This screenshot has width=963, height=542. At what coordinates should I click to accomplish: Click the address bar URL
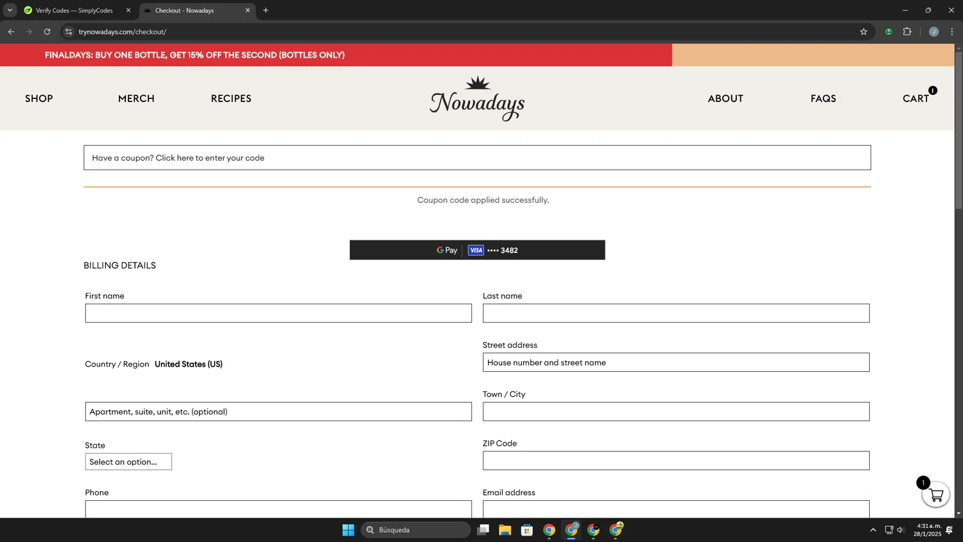coord(122,31)
